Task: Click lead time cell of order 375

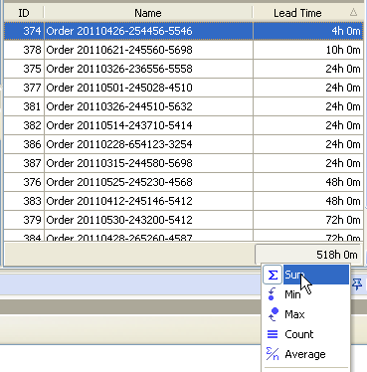Action: [x=308, y=69]
